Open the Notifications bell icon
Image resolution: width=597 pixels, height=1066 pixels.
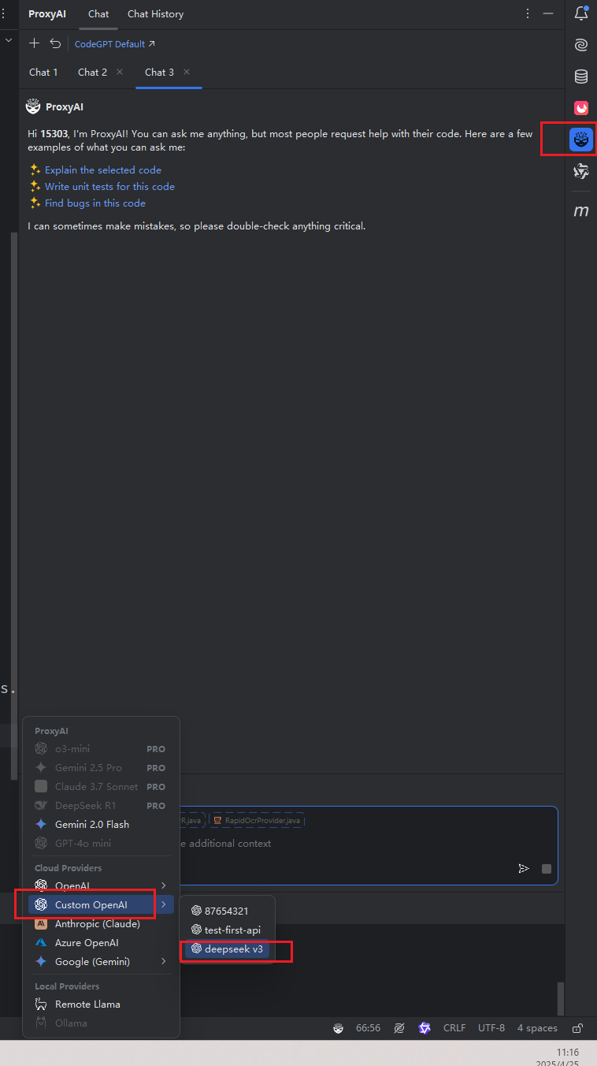pyautogui.click(x=581, y=13)
